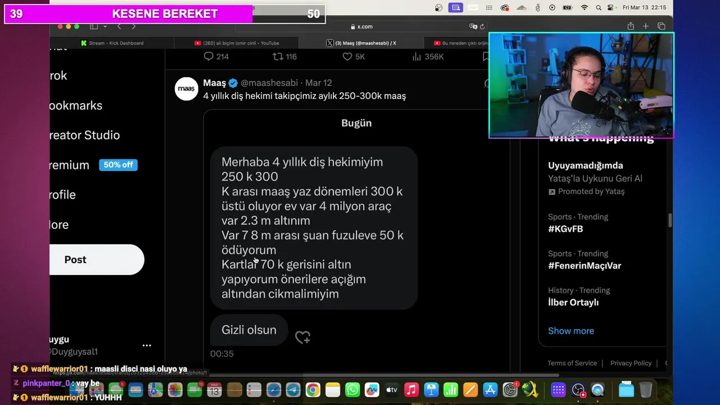Go back in Safari history
Viewport: 720px width, 405px height.
[x=119, y=26]
